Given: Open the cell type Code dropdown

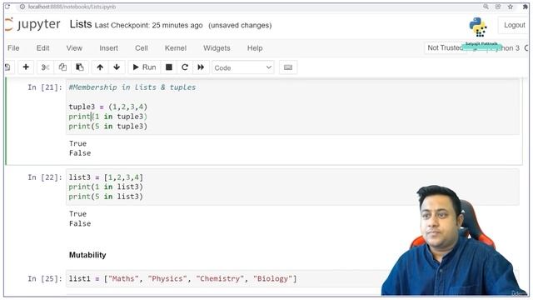Looking at the screenshot, I should click(242, 67).
